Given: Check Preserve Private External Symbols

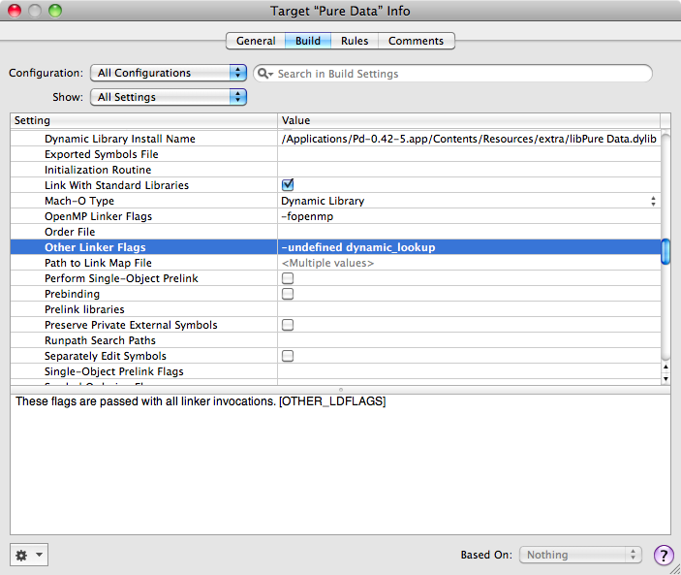Looking at the screenshot, I should coord(288,325).
